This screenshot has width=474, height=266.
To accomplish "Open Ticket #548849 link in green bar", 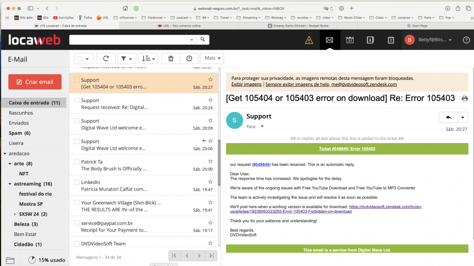I will [347, 149].
